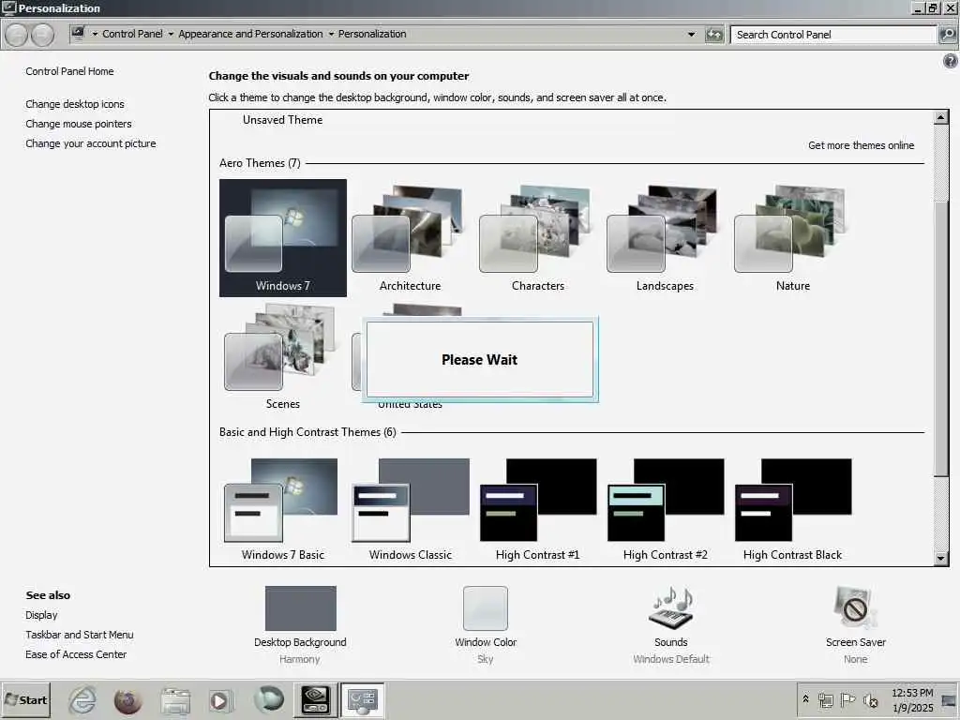960x720 pixels.
Task: Expand dropdown arrow before Control Panel
Action: click(x=95, y=35)
